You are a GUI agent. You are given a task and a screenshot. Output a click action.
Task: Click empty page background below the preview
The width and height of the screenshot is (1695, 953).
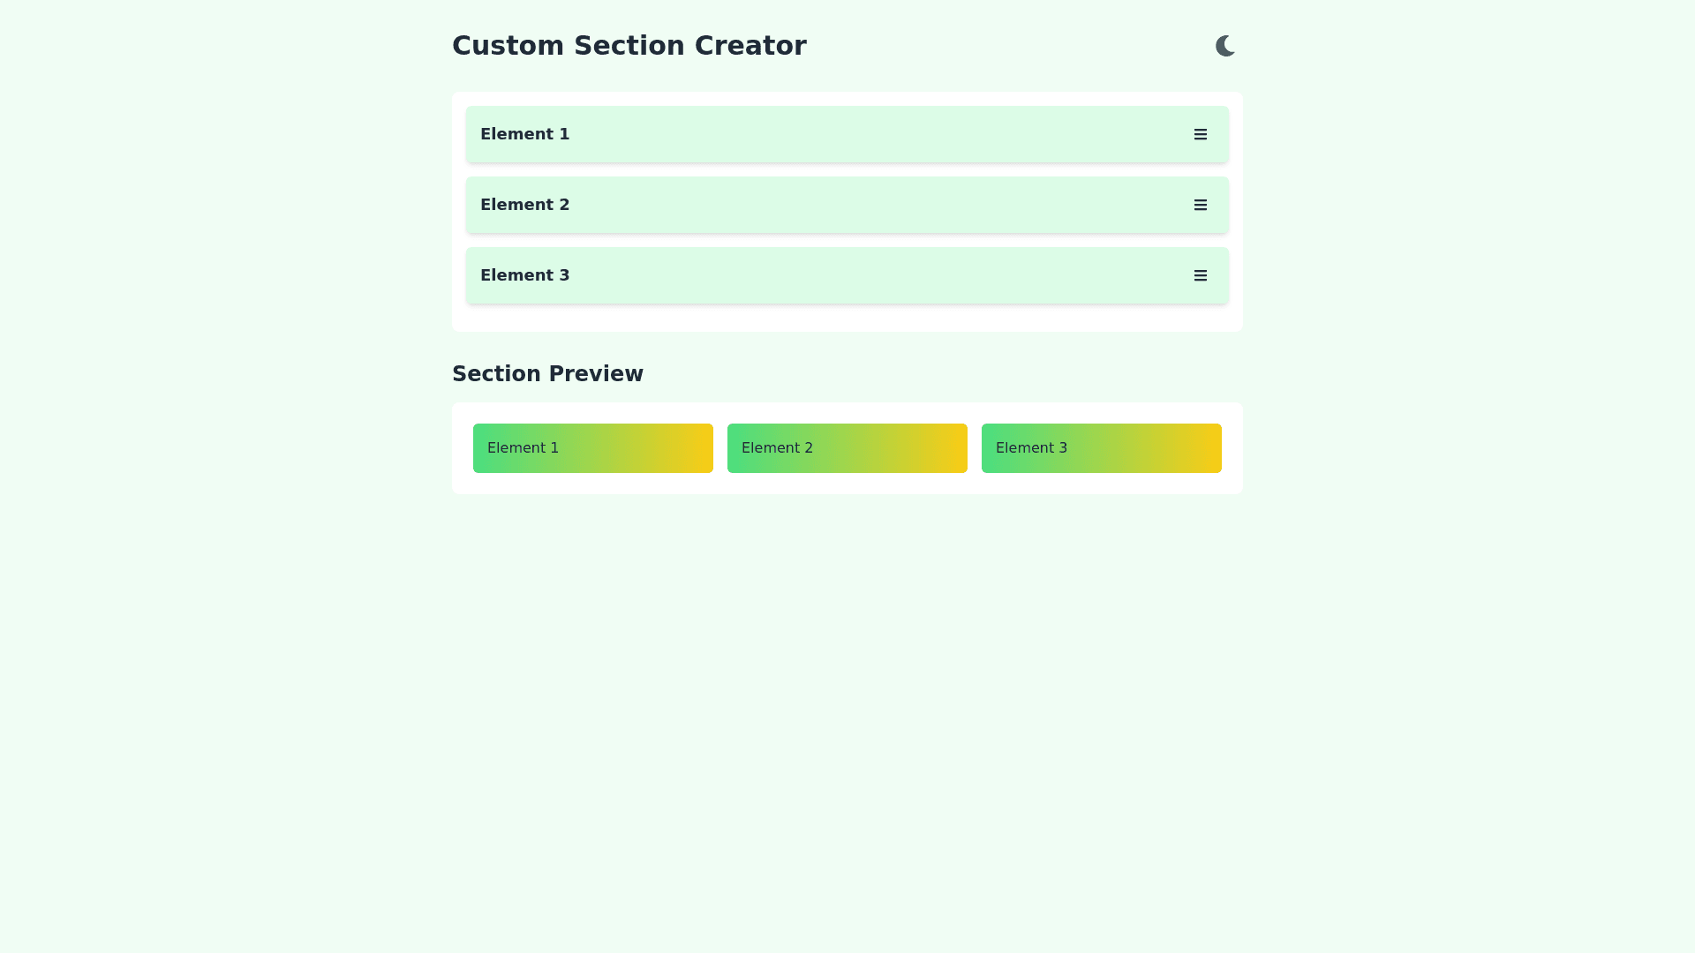(847, 706)
